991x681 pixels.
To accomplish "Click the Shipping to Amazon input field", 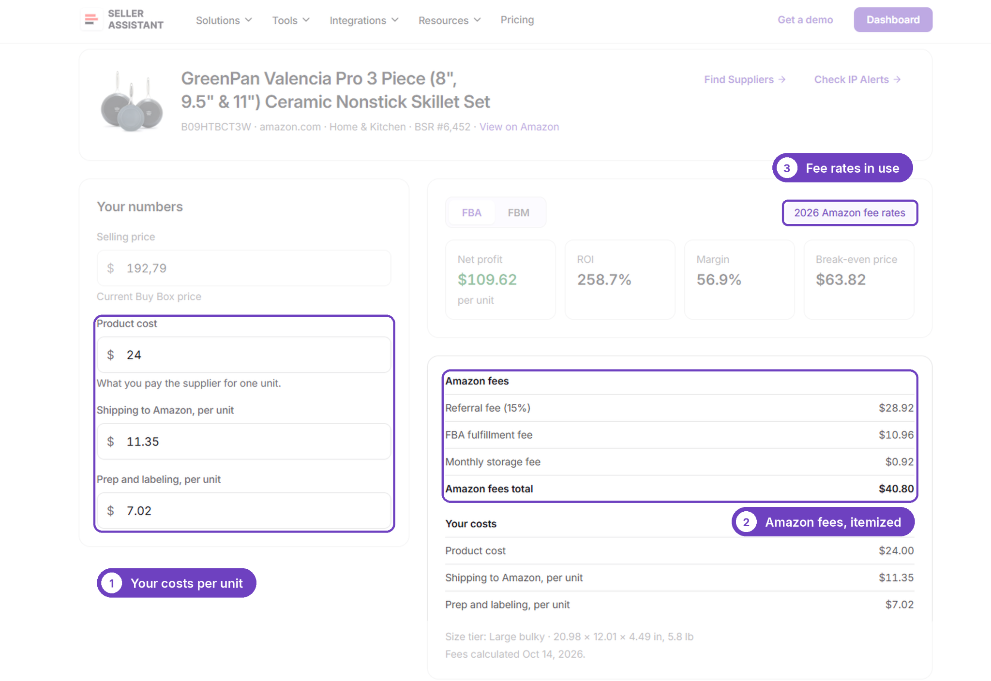I will click(244, 441).
